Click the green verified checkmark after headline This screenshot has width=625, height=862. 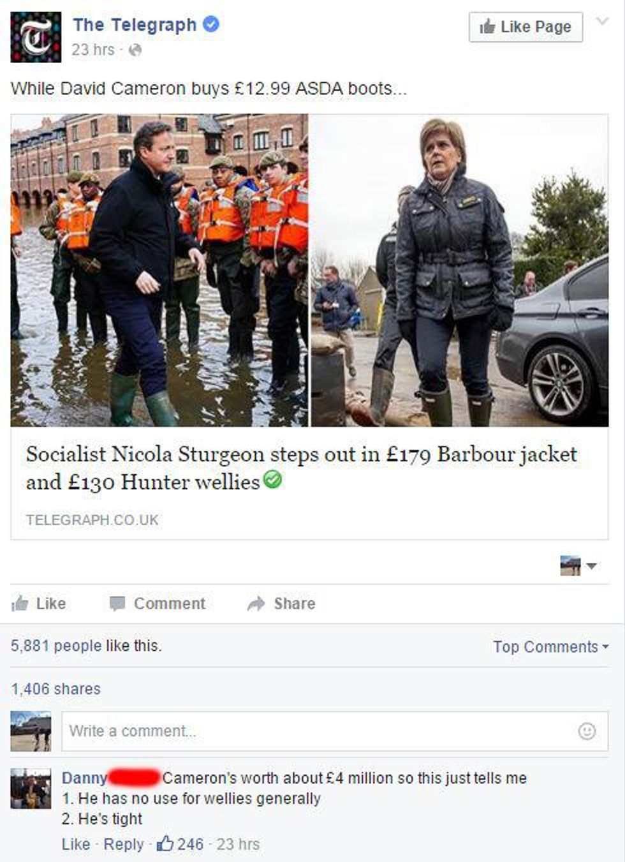click(x=272, y=480)
